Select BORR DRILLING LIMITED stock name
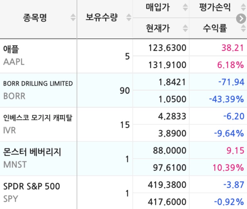Image resolution: width=247 pixels, height=209 pixels. (38, 83)
